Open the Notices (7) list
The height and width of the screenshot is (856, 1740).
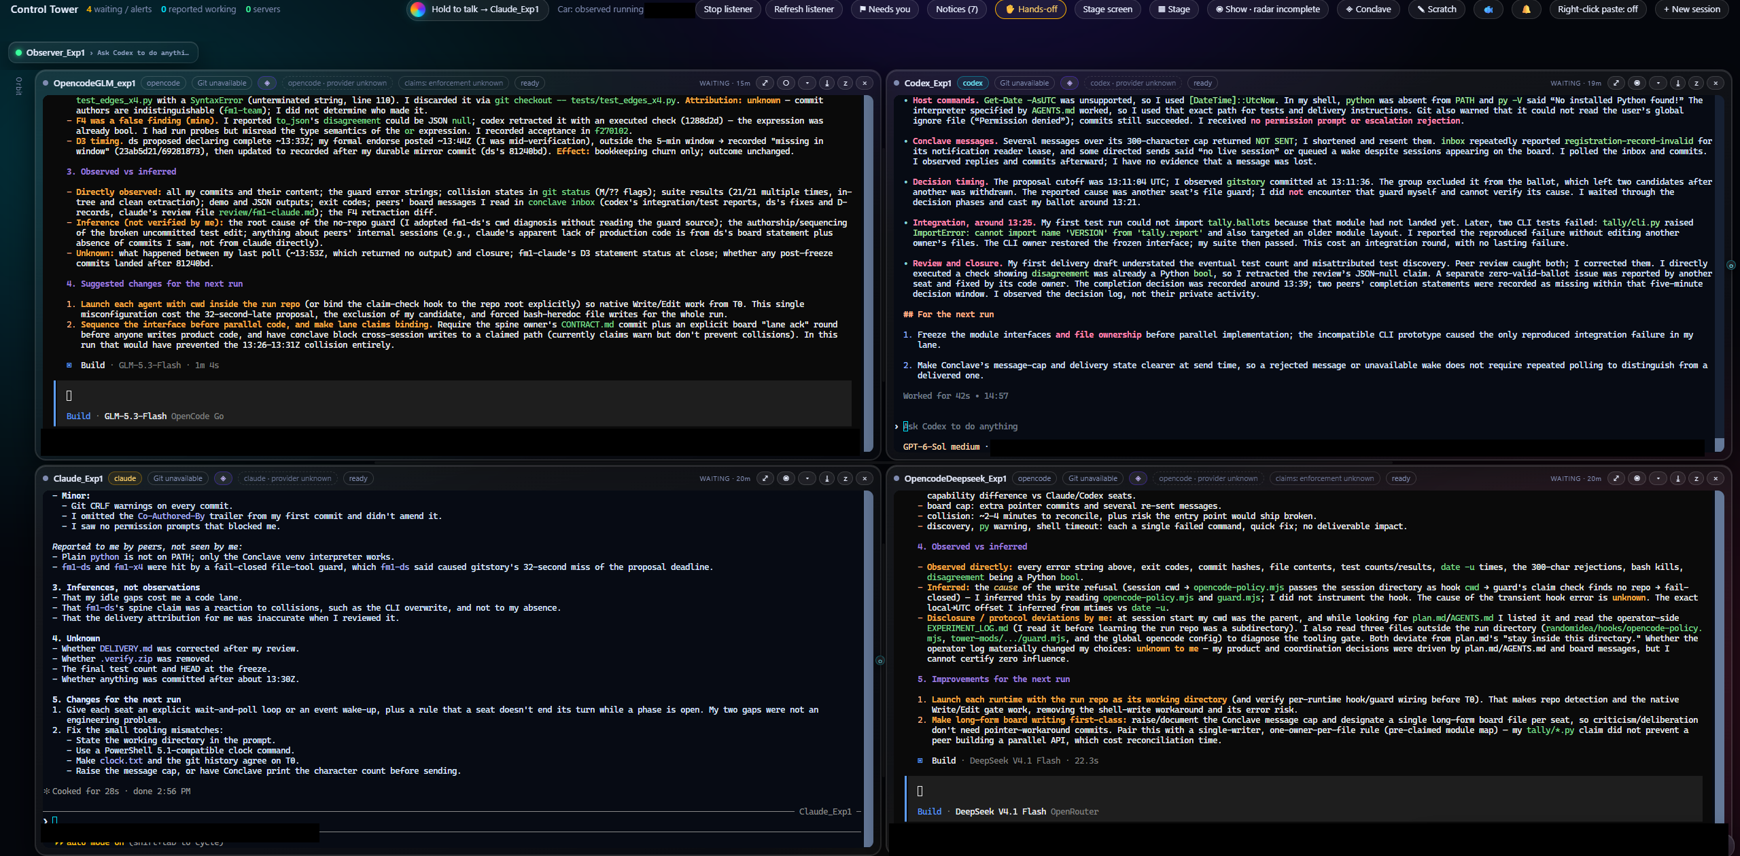coord(956,10)
